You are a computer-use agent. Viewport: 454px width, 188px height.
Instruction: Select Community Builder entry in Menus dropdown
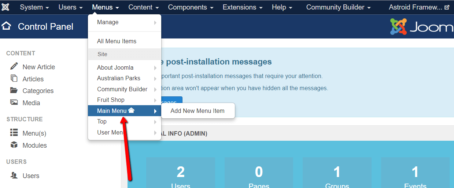pos(125,89)
